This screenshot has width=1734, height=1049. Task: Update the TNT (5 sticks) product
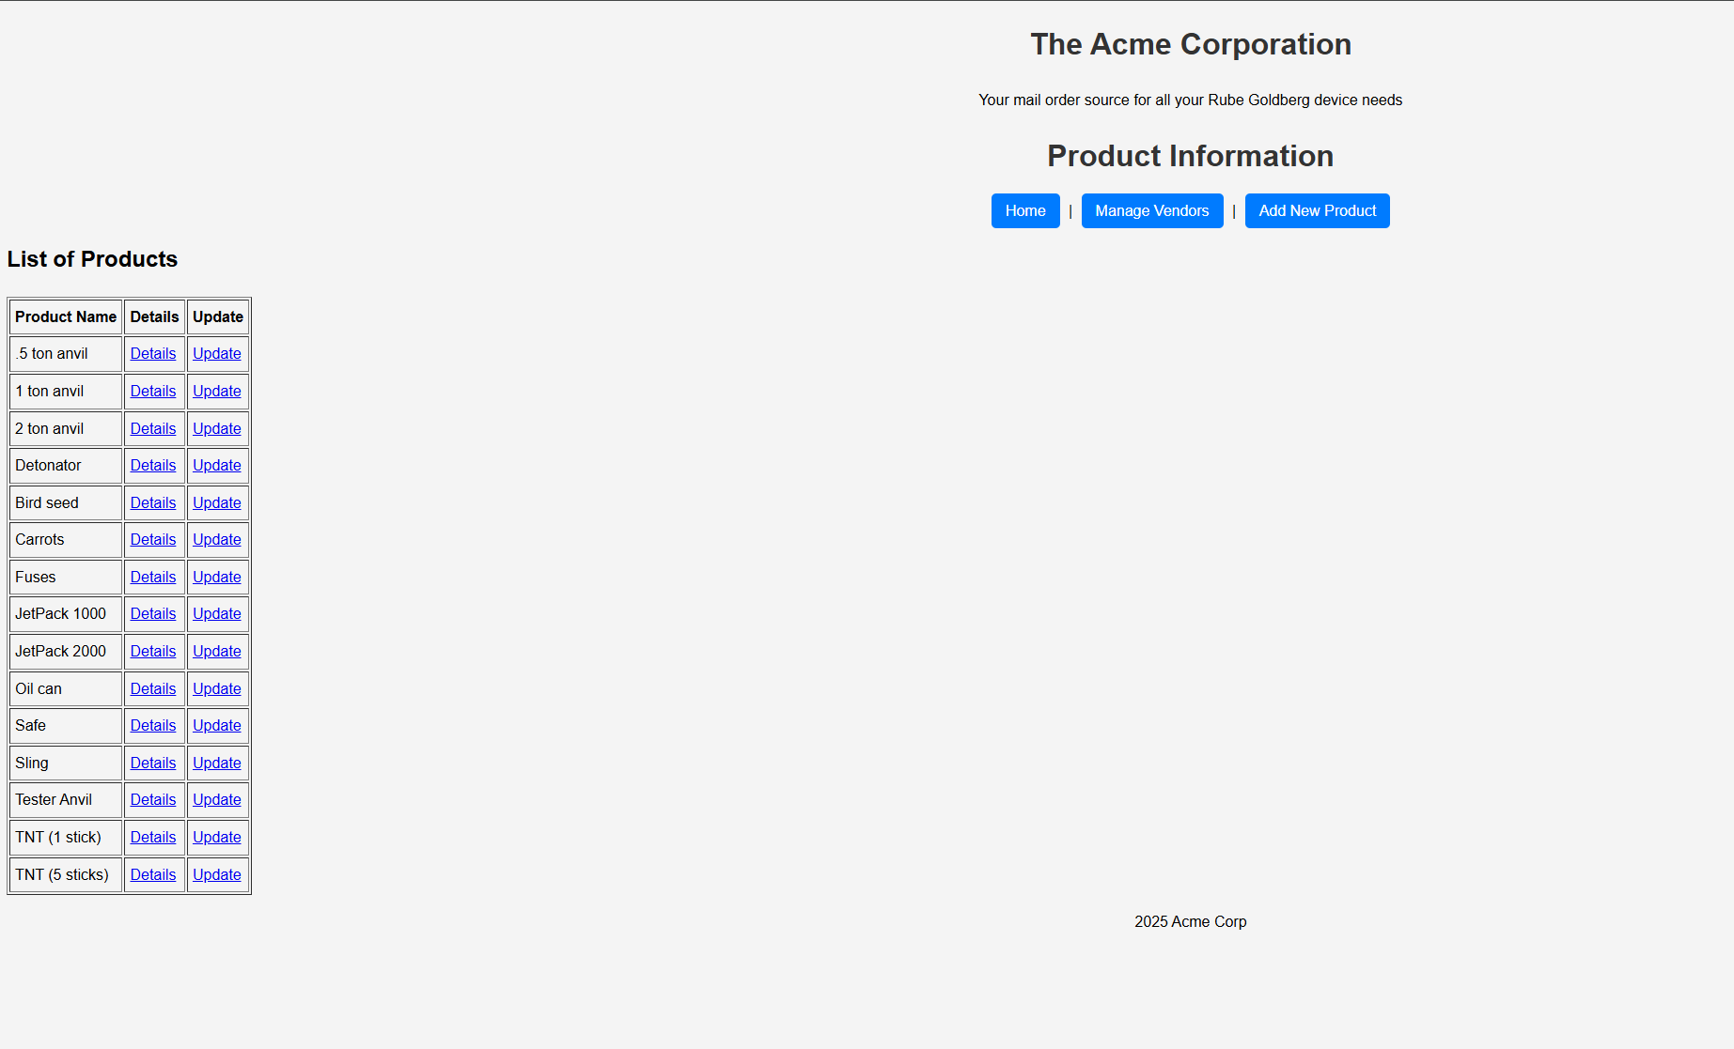coord(216,874)
